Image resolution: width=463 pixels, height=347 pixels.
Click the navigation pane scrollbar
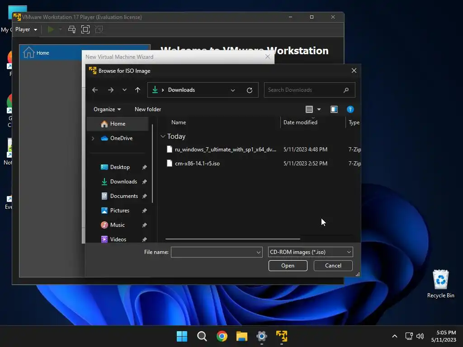coord(152,164)
